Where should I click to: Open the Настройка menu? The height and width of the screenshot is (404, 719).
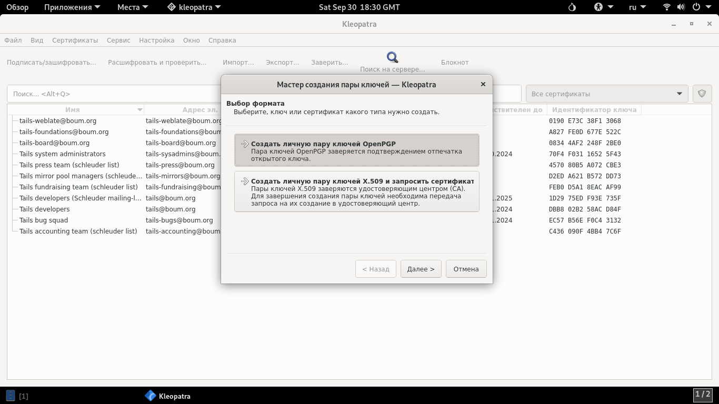coord(156,40)
